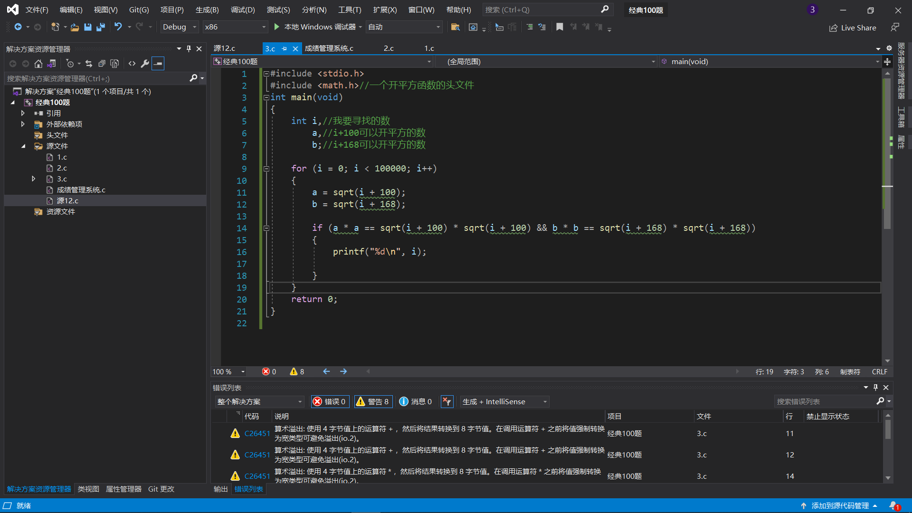This screenshot has width=912, height=513.
Task: Click the new project icon in toolbar
Action: [55, 27]
